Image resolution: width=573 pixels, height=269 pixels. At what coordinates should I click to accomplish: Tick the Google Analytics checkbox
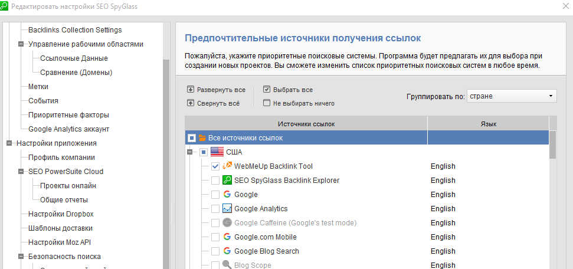215,209
